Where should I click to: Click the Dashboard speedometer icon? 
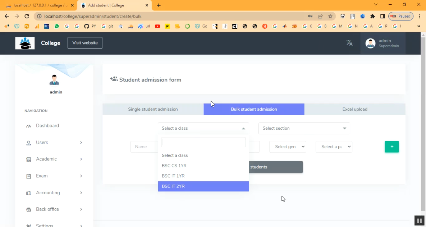tap(29, 126)
